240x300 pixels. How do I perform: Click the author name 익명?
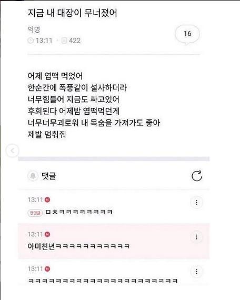pos(34,29)
